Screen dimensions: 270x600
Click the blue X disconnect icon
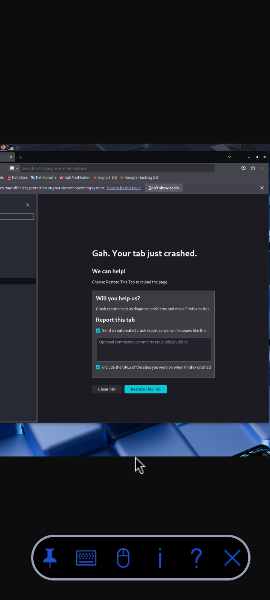click(x=232, y=558)
